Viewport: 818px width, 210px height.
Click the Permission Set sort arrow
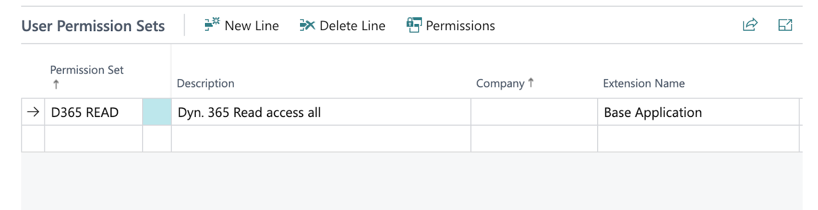(56, 84)
